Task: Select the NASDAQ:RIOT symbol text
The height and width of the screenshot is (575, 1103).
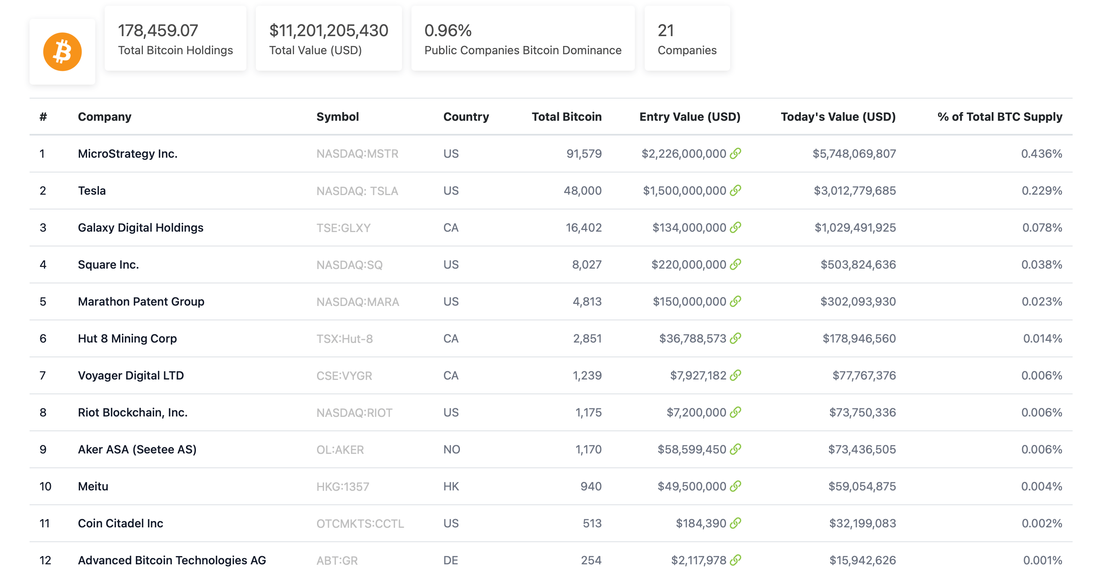Action: coord(354,412)
